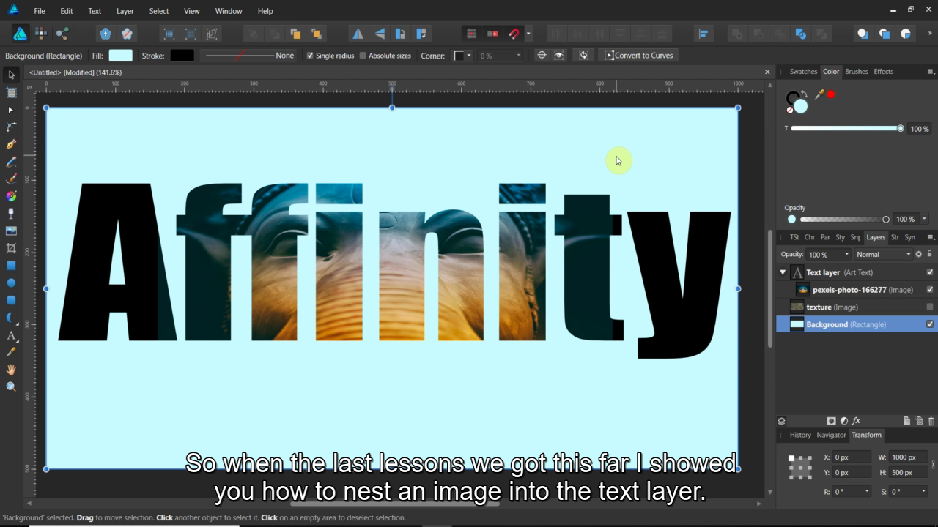The height and width of the screenshot is (527, 938).
Task: Select the Corner tool
Action: click(x=11, y=127)
